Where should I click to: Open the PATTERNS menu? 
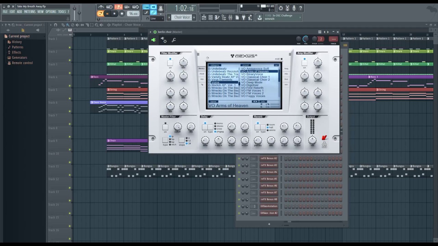click(x=30, y=12)
